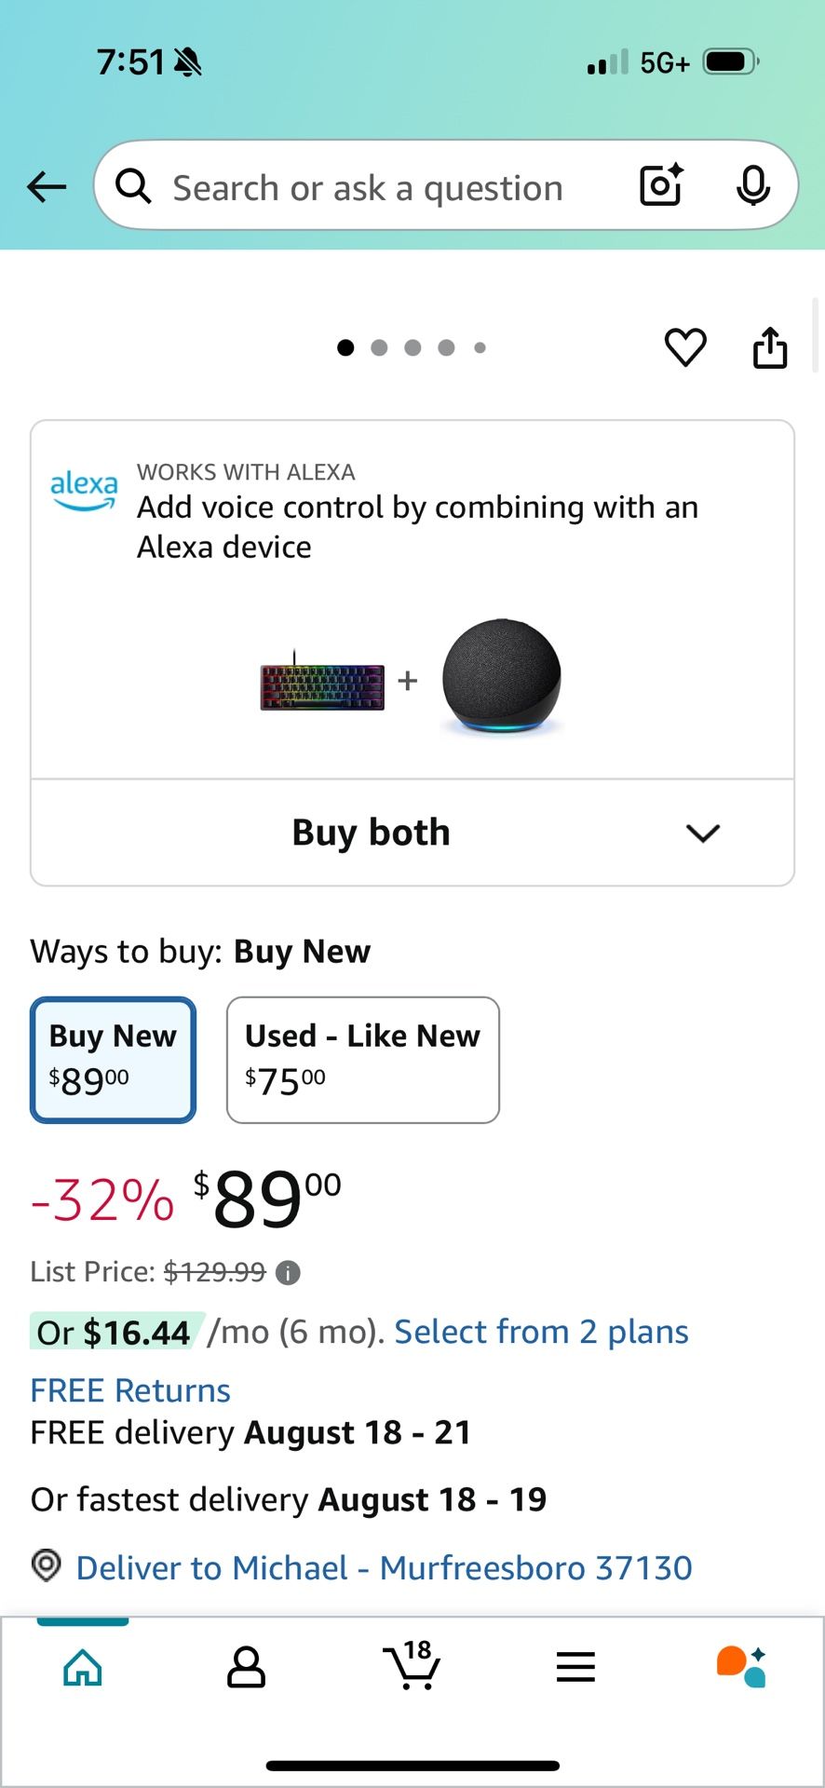Tap the back arrow icon
This screenshot has width=825, height=1788.
click(47, 187)
